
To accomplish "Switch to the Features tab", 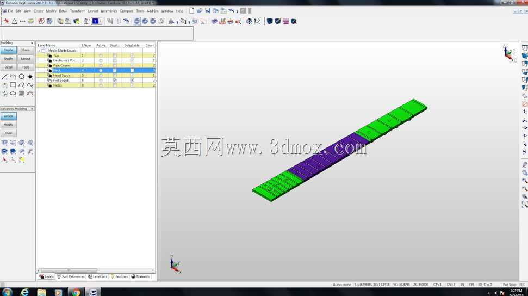I will [120, 276].
